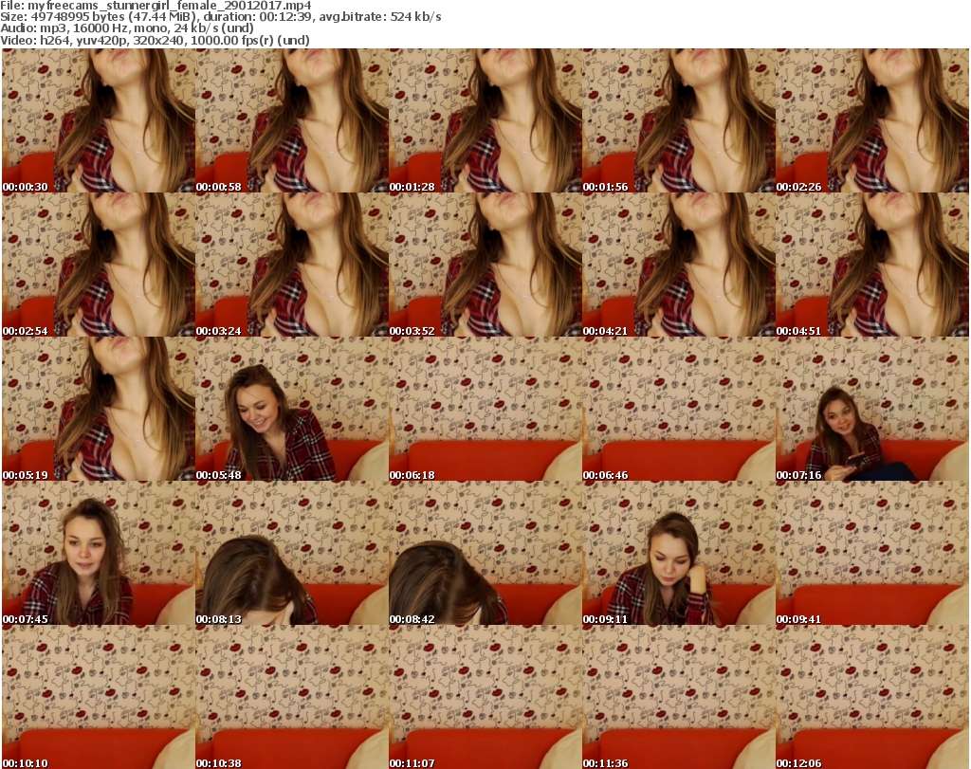Click the thumbnail stamped 00:07:45
Image resolution: width=971 pixels, height=769 pixels.
point(99,553)
